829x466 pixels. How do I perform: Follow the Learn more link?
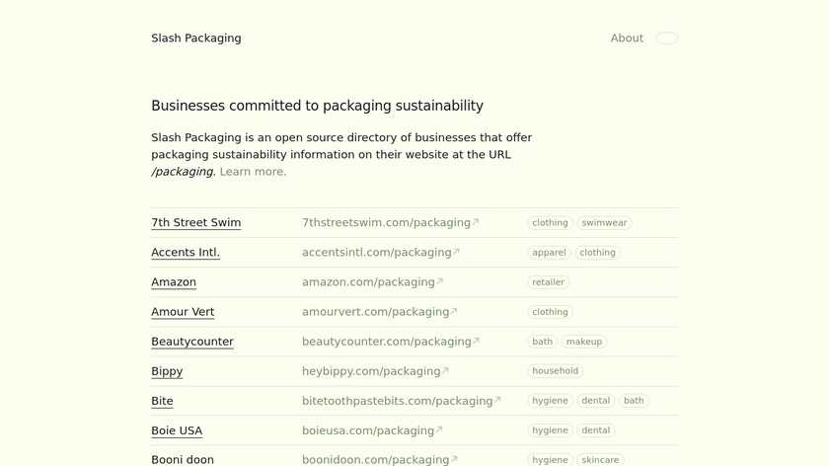(253, 172)
